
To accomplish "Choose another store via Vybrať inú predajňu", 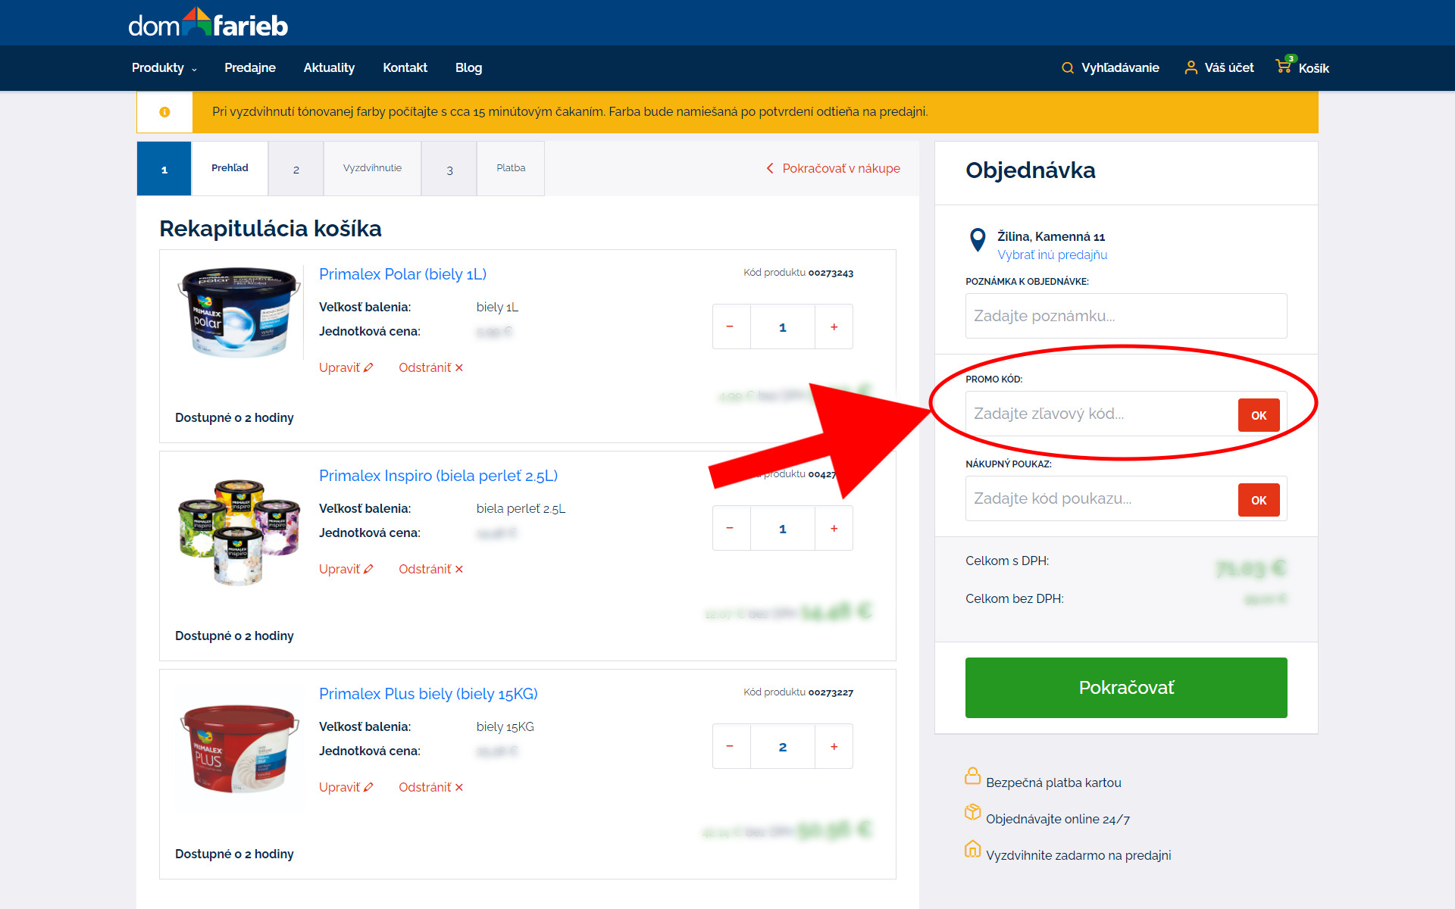I will pyautogui.click(x=1052, y=255).
